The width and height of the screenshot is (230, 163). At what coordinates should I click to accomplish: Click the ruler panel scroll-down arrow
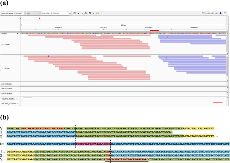pos(227,30)
